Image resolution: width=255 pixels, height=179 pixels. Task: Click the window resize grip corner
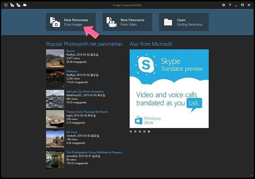pyautogui.click(x=251, y=175)
